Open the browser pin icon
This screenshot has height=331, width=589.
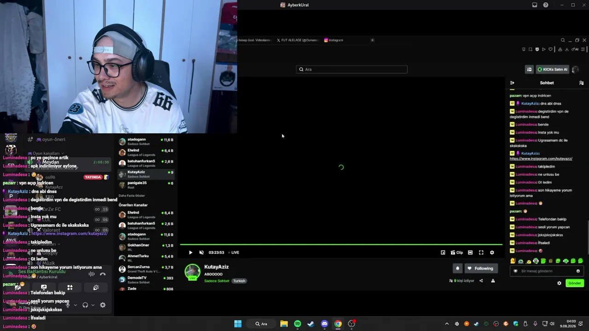tap(524, 49)
